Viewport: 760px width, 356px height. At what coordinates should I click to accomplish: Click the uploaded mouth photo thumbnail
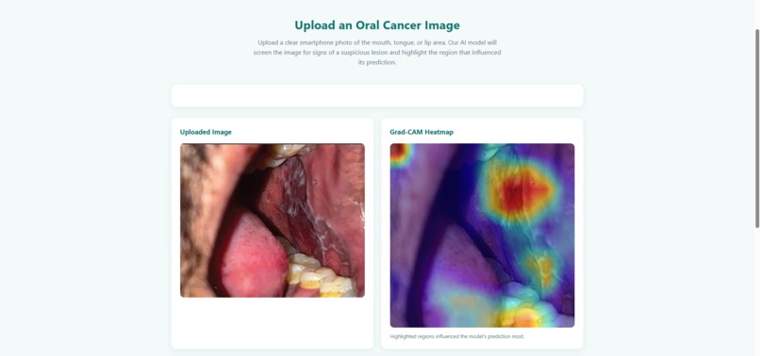(x=273, y=220)
